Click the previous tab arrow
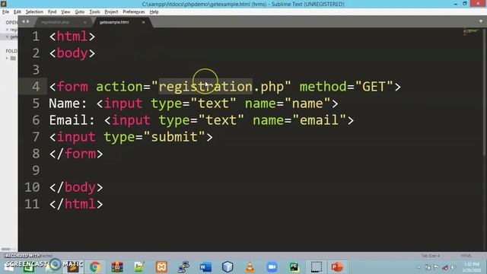487x274 pixels. pos(23,21)
